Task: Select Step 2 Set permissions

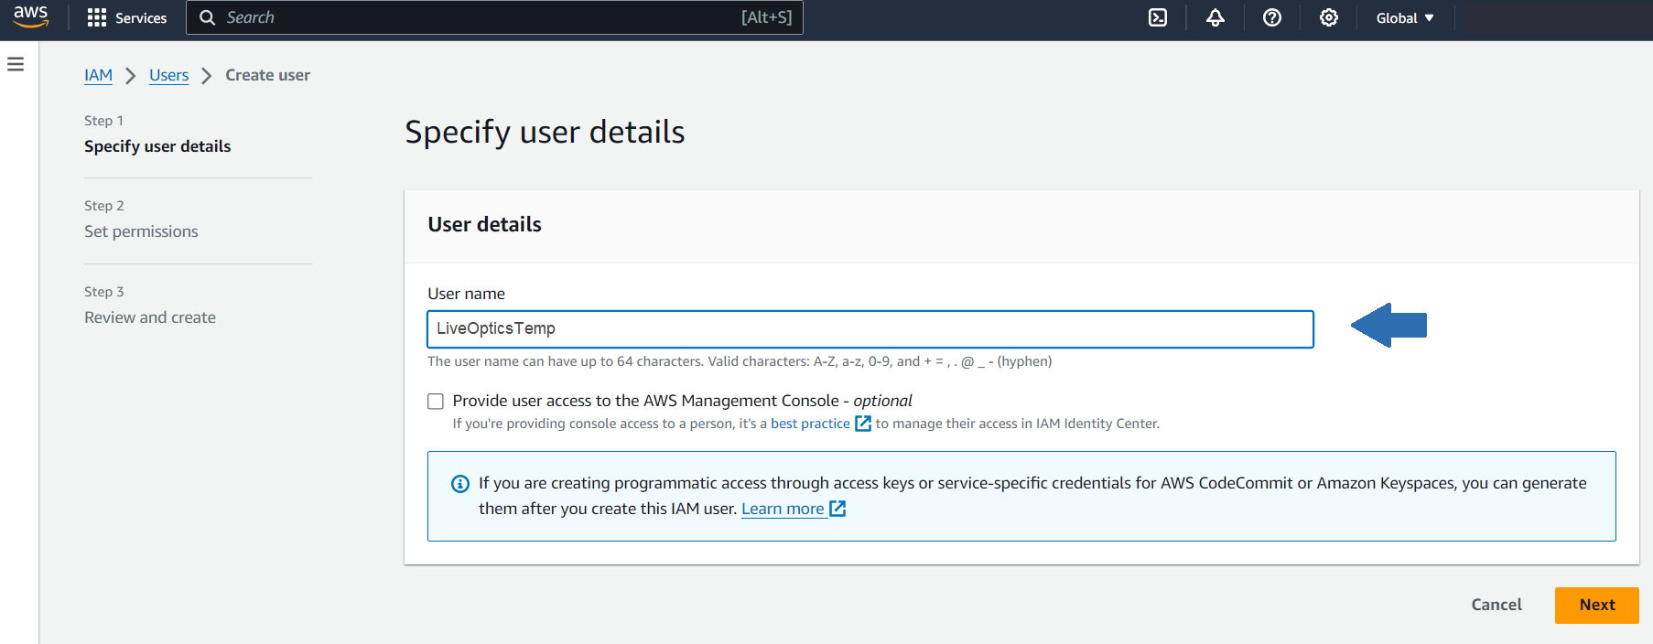Action: click(141, 231)
